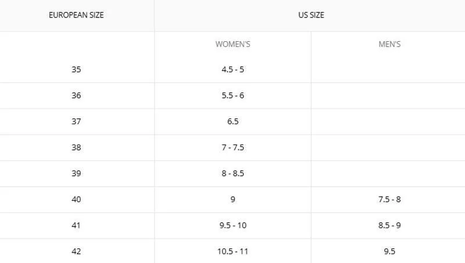The height and width of the screenshot is (263, 465).
Task: Select women's size 8 - 8.5 cell
Action: (233, 174)
